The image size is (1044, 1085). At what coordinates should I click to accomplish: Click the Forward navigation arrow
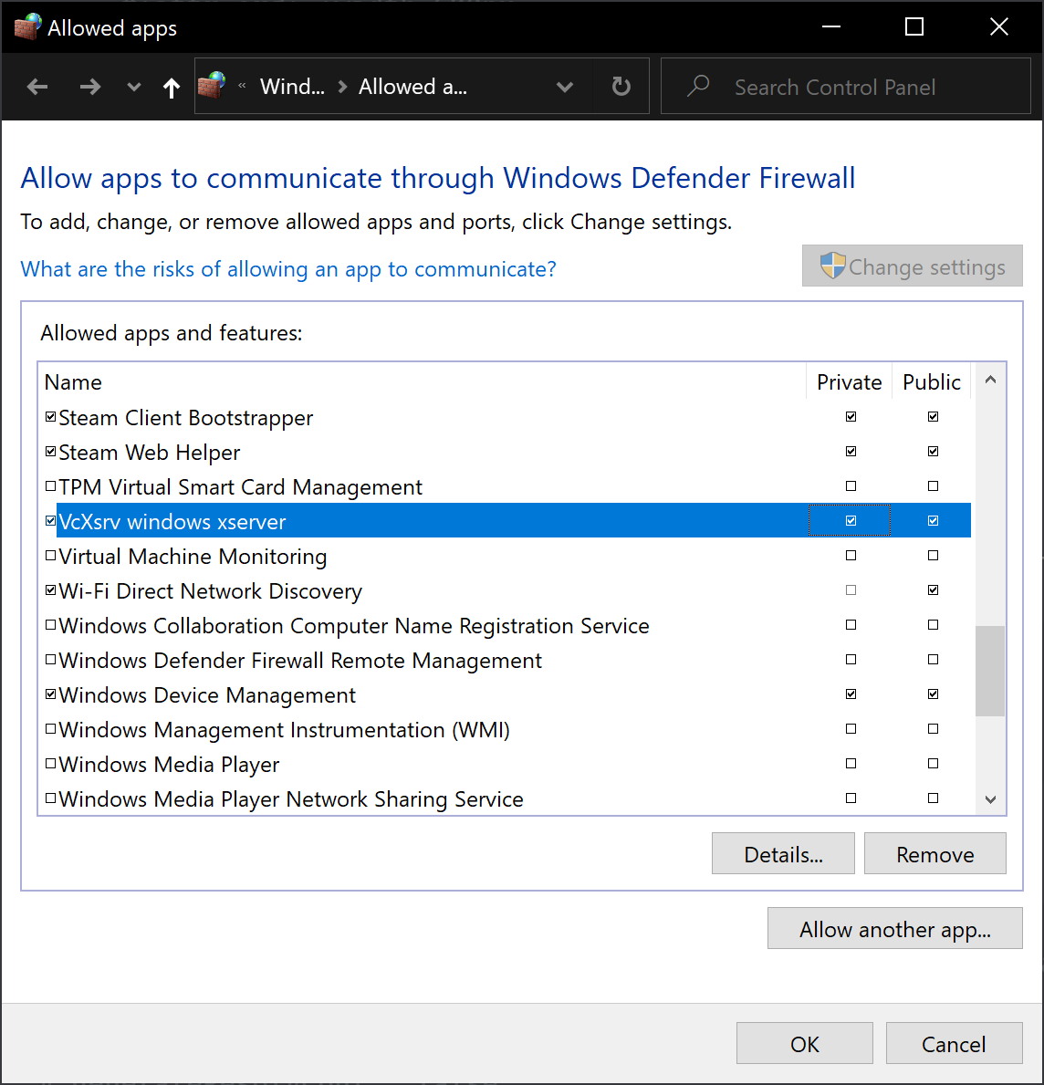tap(89, 87)
